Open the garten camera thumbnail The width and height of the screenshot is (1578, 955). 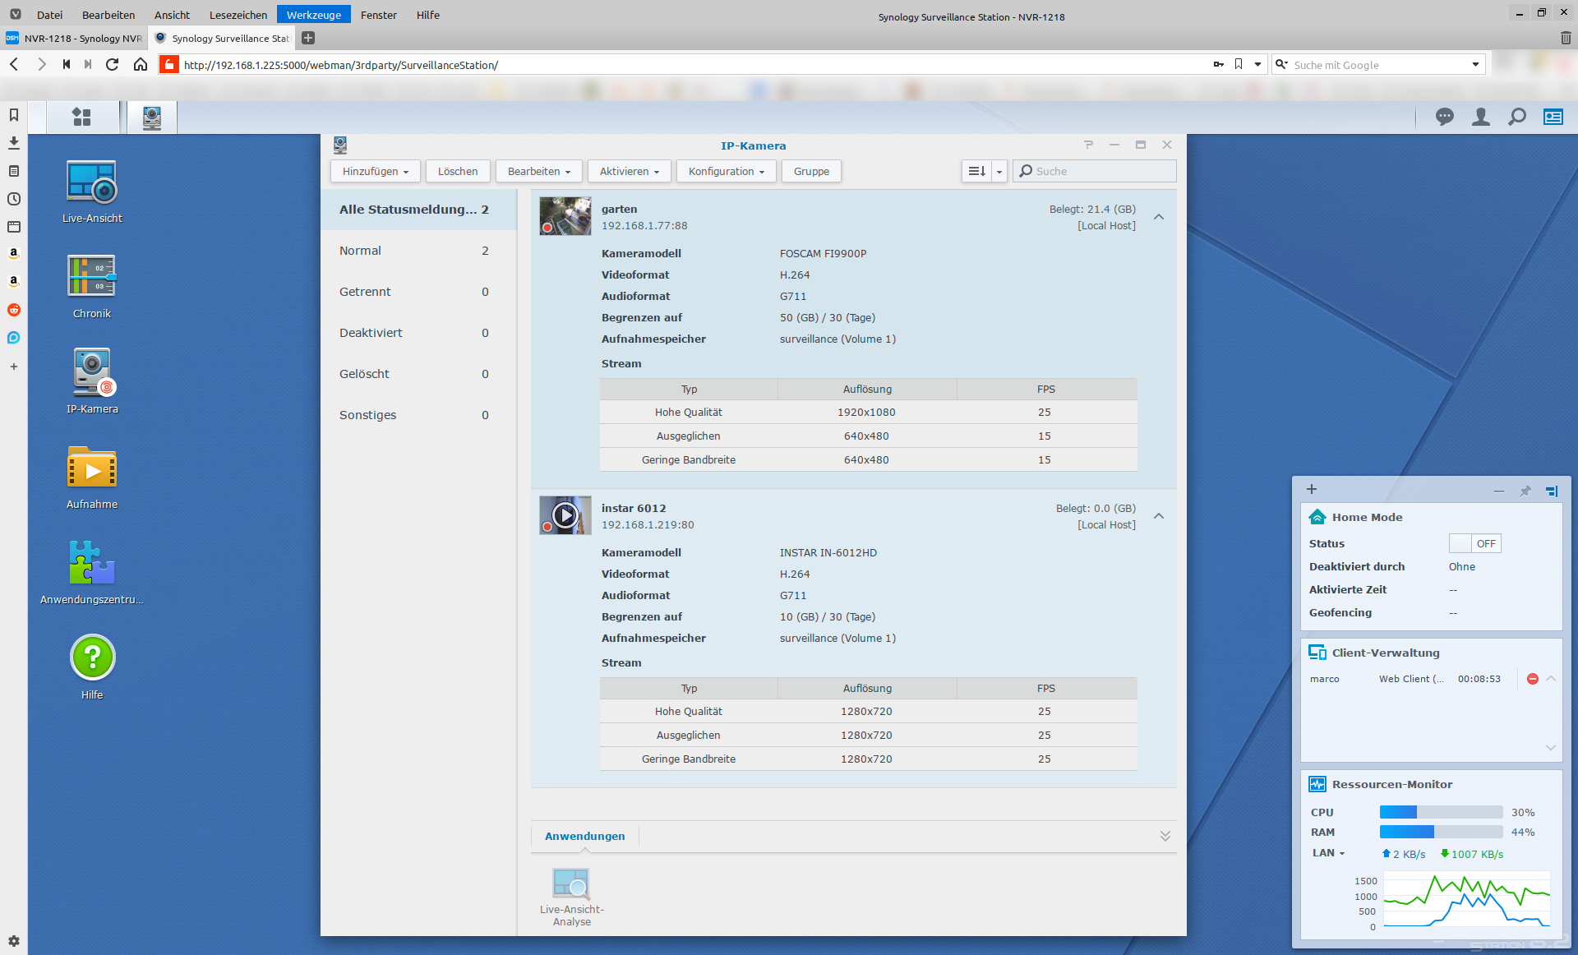tap(565, 216)
